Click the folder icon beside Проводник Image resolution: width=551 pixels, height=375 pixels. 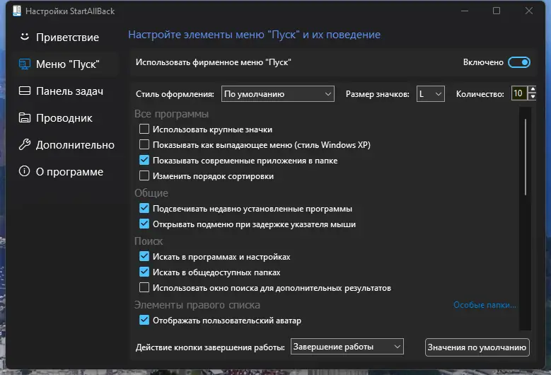pyautogui.click(x=24, y=117)
